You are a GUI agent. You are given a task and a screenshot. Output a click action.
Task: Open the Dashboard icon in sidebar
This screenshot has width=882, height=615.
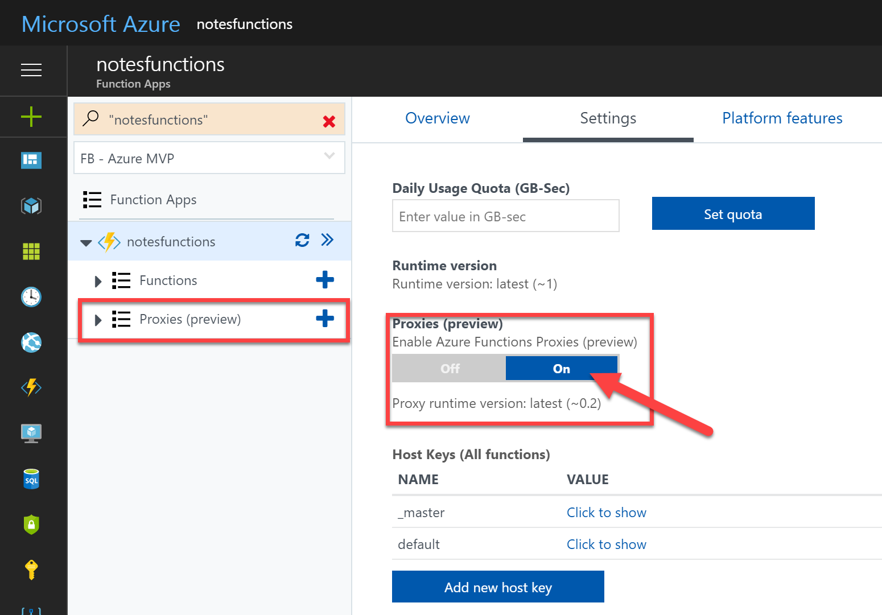click(31, 160)
